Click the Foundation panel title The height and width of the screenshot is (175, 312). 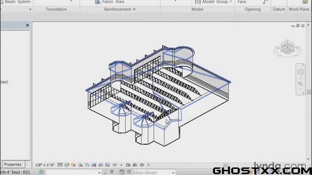57,9
